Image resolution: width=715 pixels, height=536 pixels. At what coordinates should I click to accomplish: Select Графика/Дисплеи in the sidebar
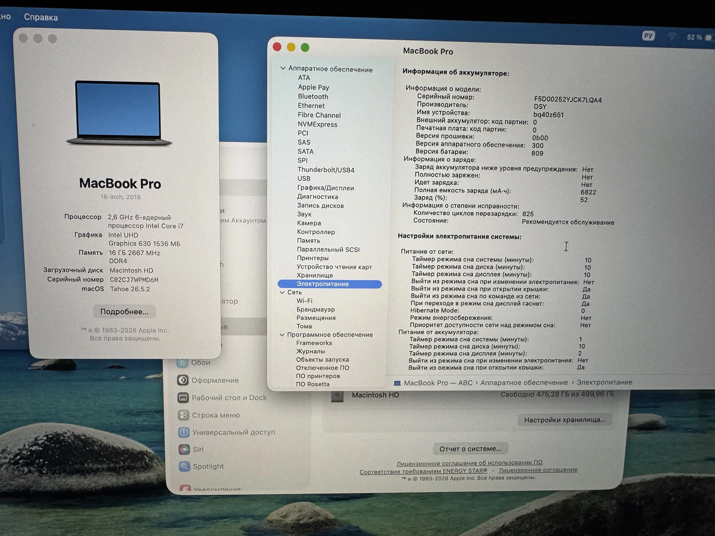tap(325, 188)
